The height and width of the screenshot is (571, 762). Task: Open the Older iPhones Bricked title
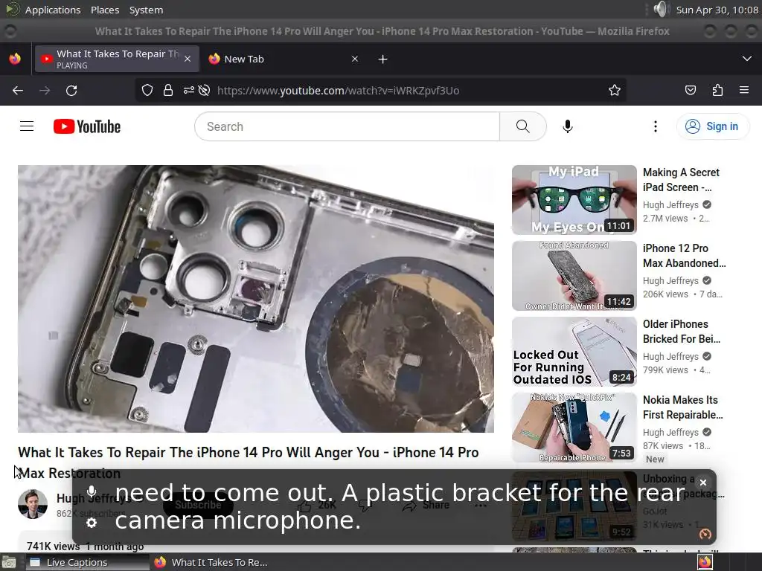click(x=682, y=331)
